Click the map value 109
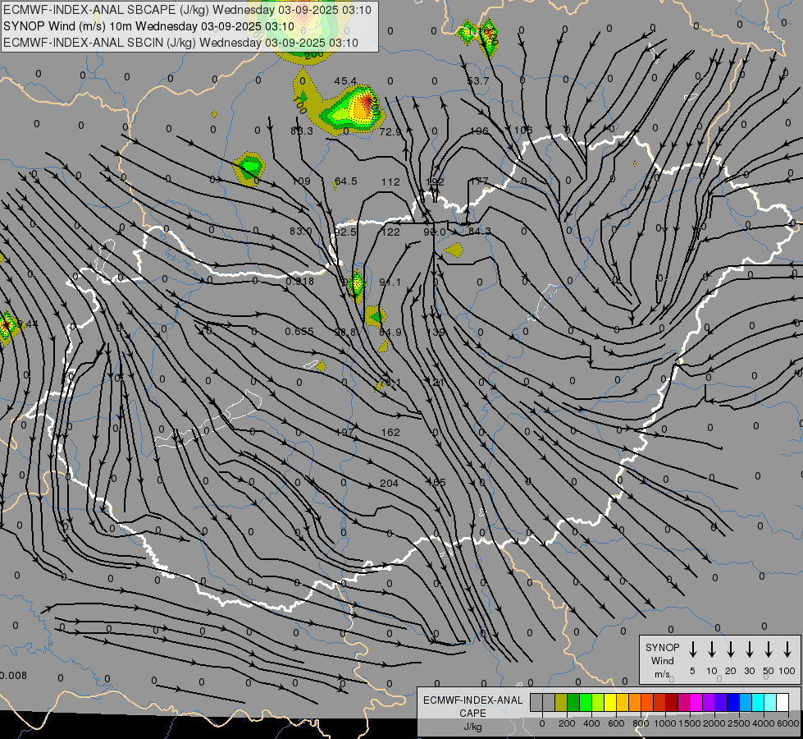This screenshot has height=739, width=803. 301,181
